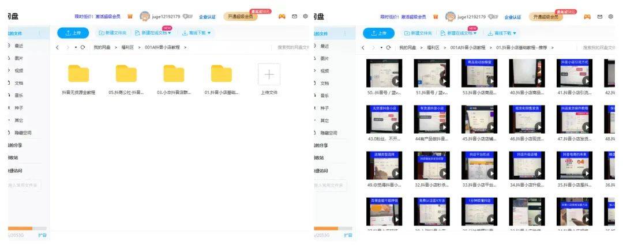Screen dimensions: 623x249
Task: Open the navigation history dropdown arrow in the left window
Action: click(76, 48)
